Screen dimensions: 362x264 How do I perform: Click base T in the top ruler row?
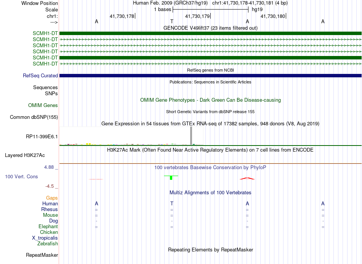tap(172, 21)
